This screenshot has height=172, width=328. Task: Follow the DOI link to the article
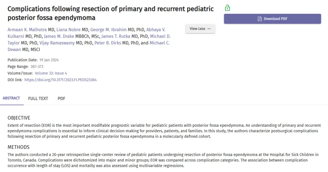60,80
